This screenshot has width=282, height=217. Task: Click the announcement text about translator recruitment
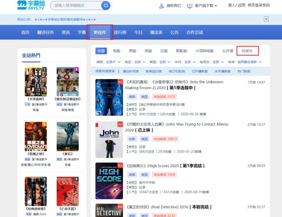[65, 19]
